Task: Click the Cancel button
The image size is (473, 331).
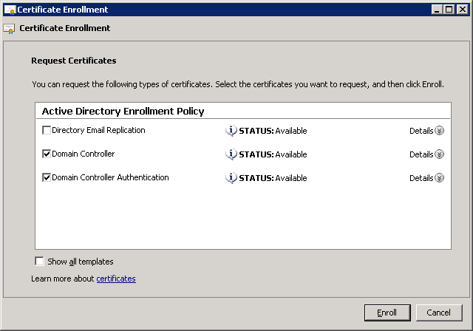Action: point(439,313)
